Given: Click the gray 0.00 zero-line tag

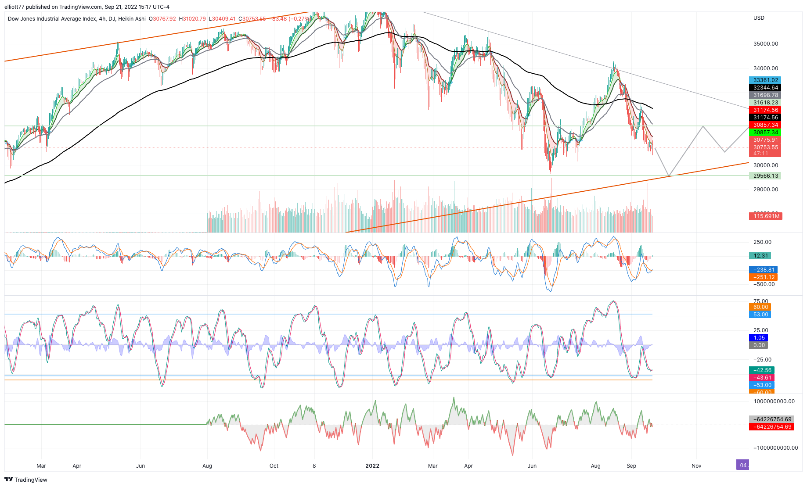Looking at the screenshot, I should tap(758, 345).
